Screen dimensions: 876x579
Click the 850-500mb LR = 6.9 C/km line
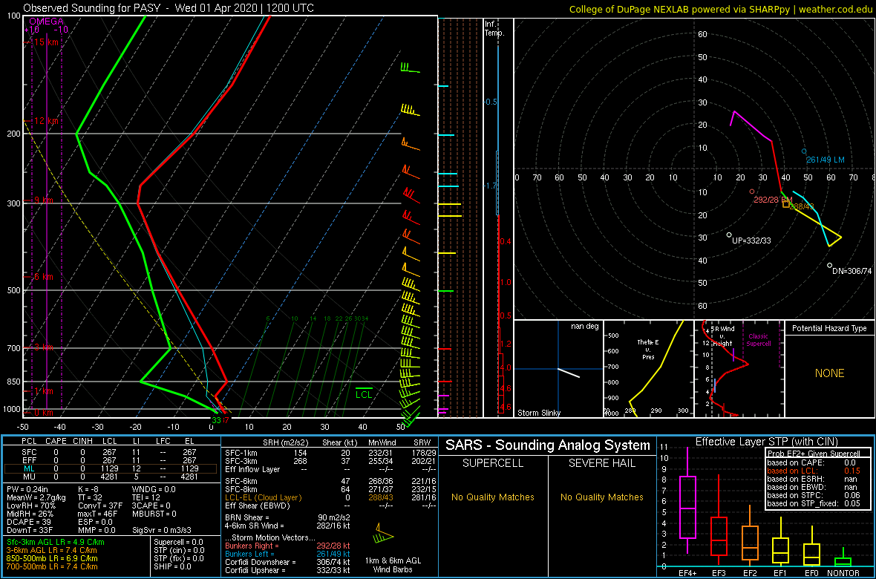53,559
